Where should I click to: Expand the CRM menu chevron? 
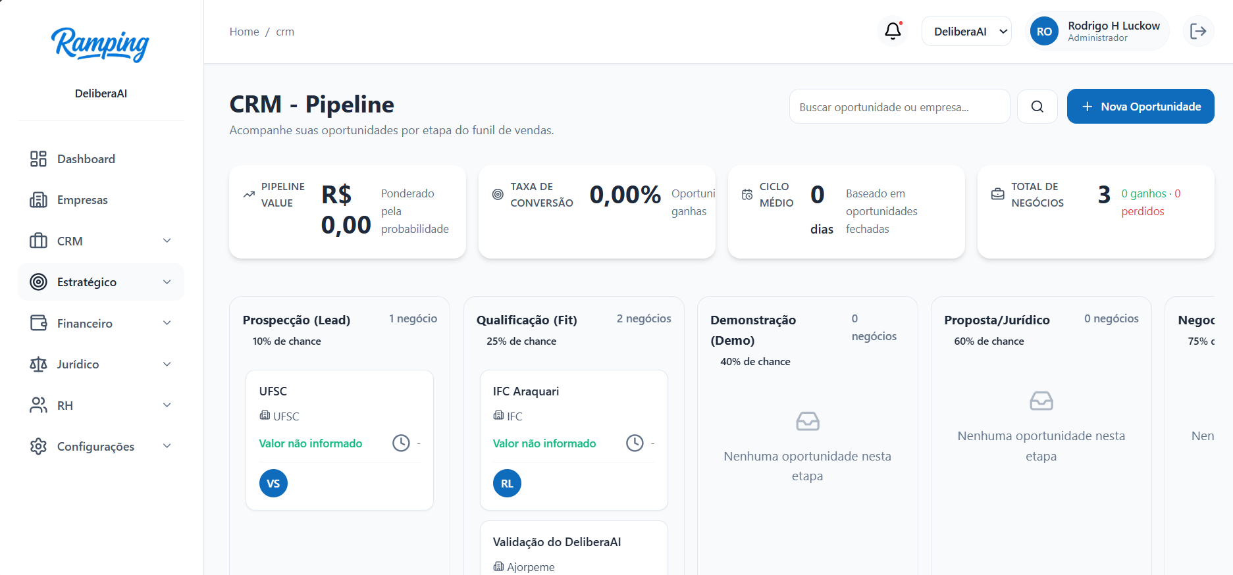(167, 241)
